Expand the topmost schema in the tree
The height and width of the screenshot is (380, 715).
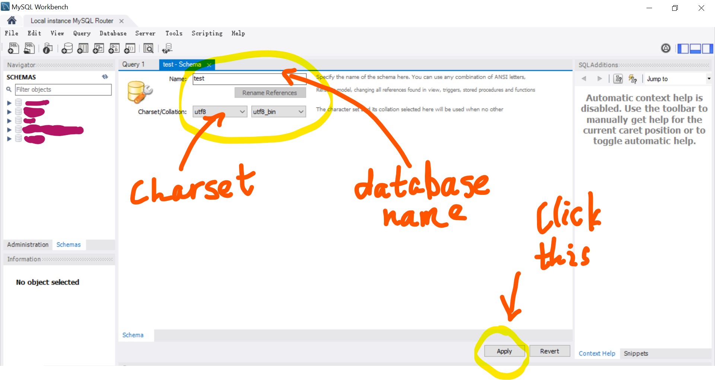pos(9,103)
